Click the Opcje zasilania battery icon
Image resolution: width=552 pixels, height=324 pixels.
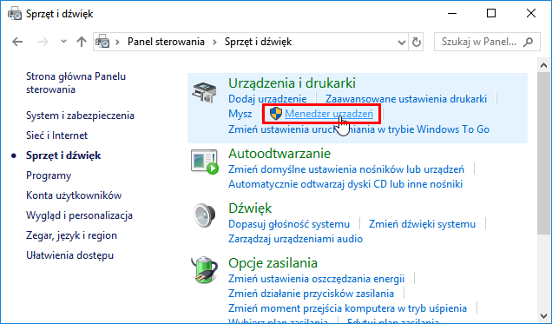tap(204, 270)
